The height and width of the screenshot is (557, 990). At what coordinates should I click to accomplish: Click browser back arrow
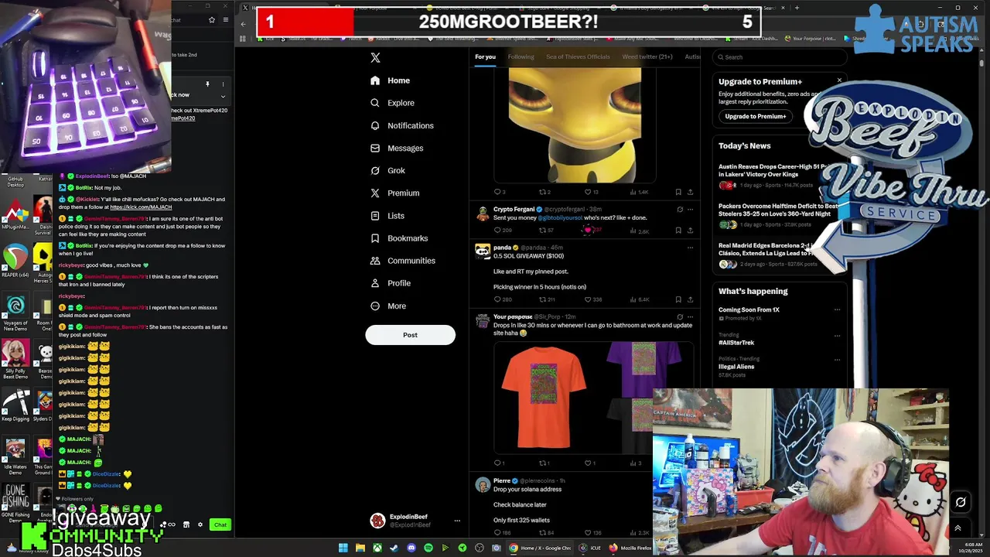pos(243,24)
